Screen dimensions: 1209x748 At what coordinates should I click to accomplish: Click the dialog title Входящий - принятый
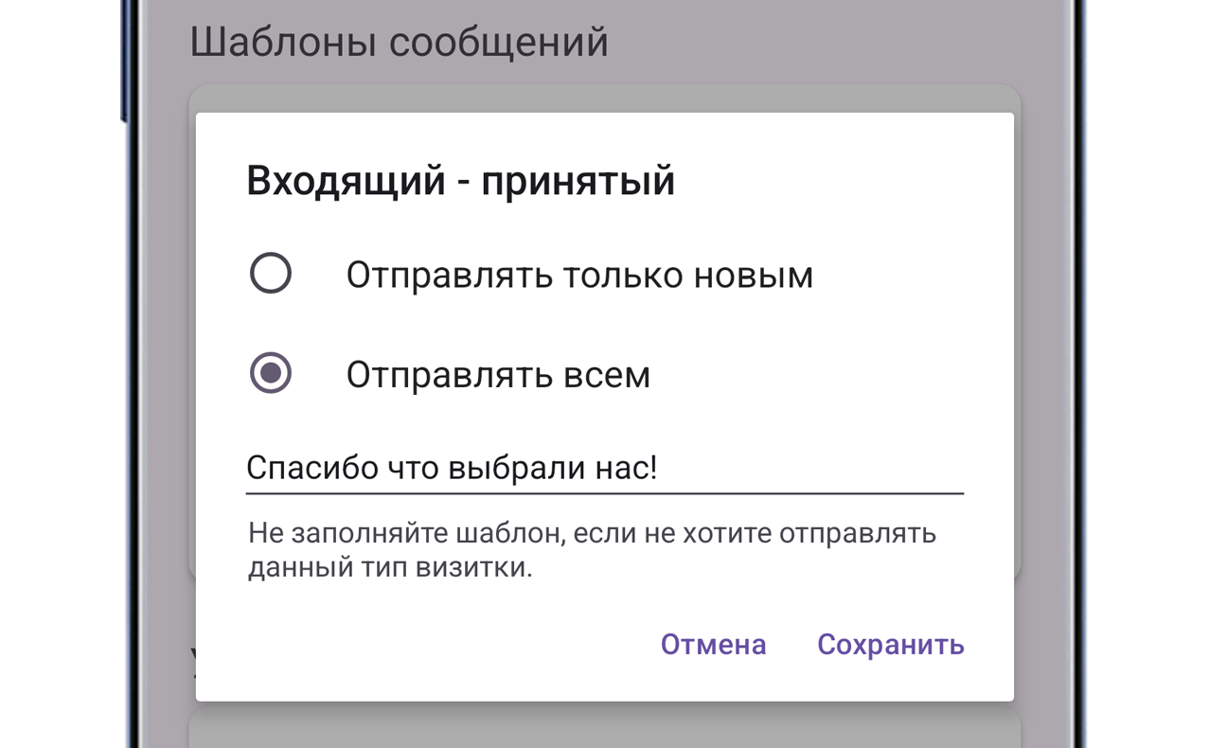(x=461, y=180)
